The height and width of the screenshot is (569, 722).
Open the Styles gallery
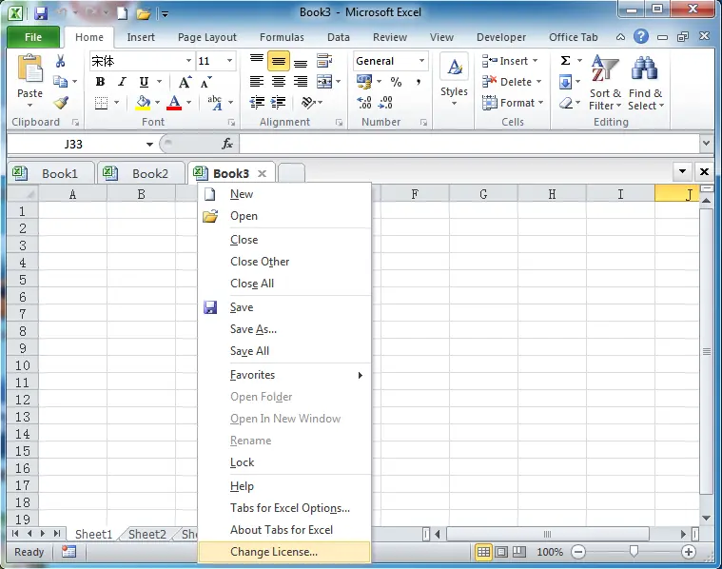(454, 80)
